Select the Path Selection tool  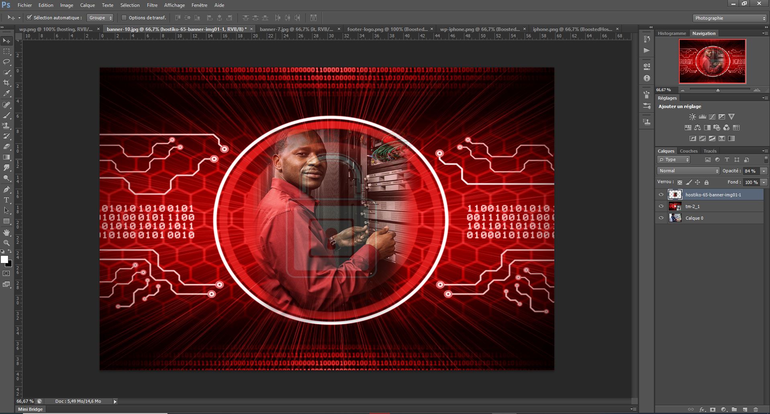click(x=6, y=210)
